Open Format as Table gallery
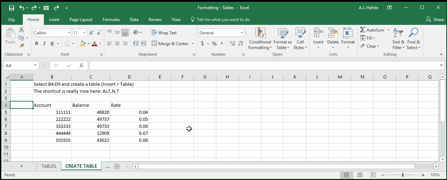447x180 pixels. [283, 39]
